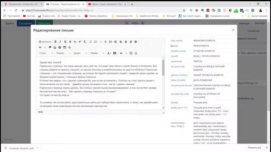Open the background color picker
This screenshot has width=271, height=152.
[115, 53]
